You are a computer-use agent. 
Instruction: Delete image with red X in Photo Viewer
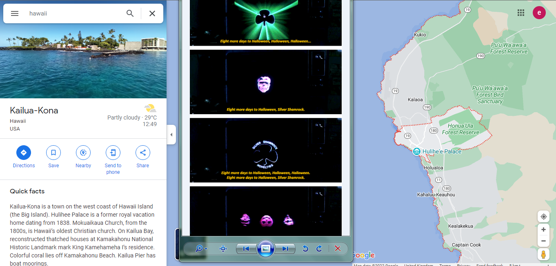tap(338, 248)
